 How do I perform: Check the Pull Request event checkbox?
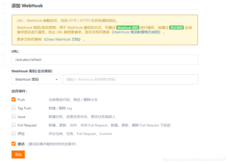(x=14, y=125)
